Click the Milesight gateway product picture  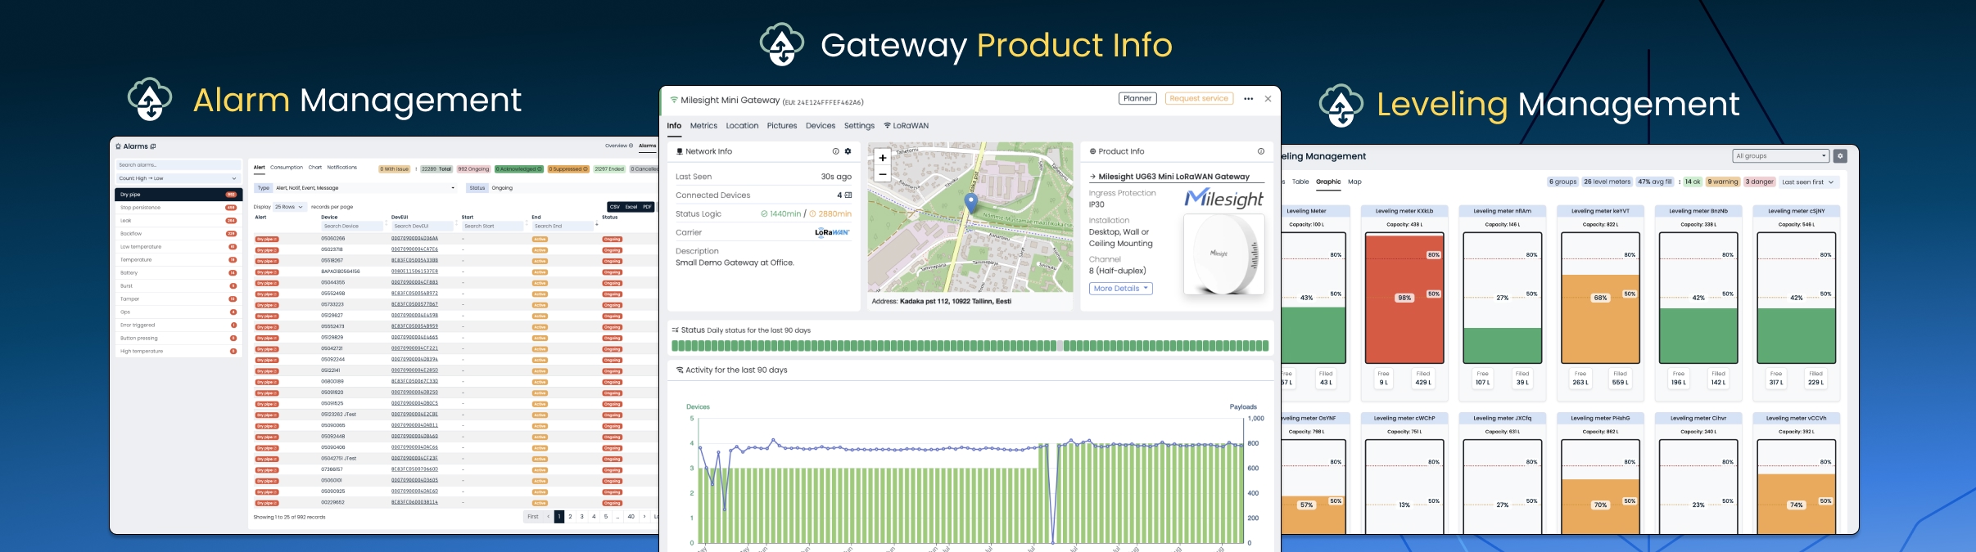1224,254
